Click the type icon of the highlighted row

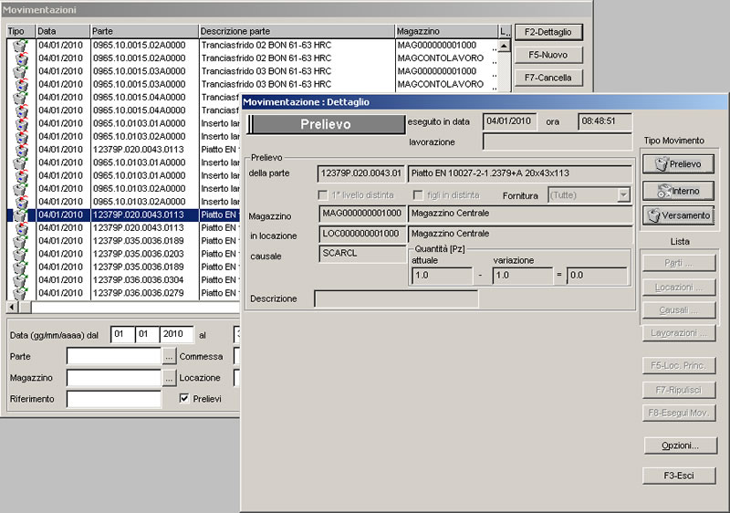(20, 215)
